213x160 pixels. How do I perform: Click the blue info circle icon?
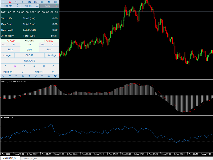55,76
